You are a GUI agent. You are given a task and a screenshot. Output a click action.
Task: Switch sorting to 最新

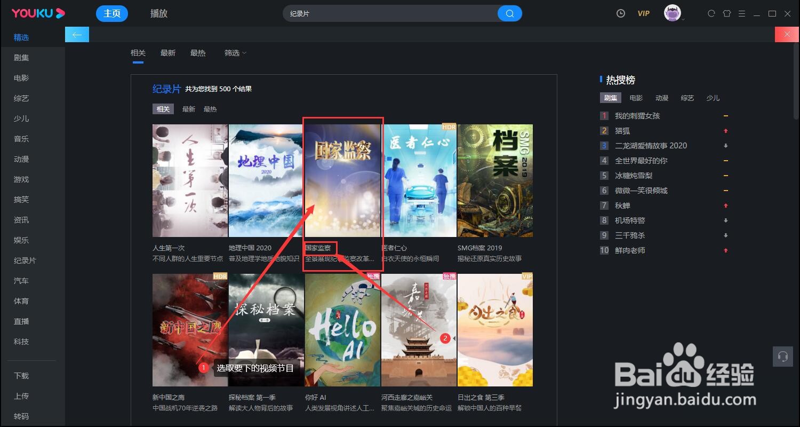pyautogui.click(x=167, y=52)
